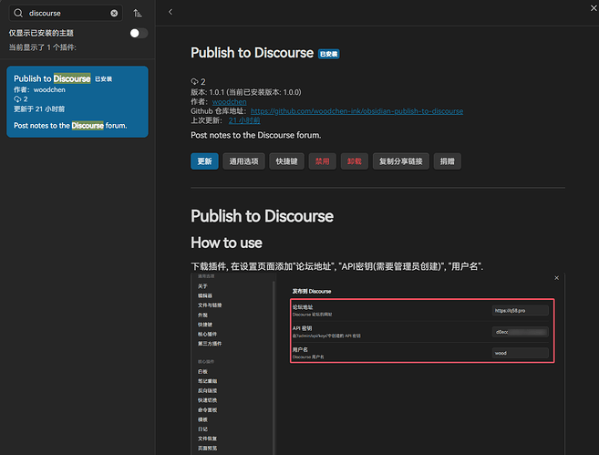Click the How to use heading
The height and width of the screenshot is (455, 599).
226,243
